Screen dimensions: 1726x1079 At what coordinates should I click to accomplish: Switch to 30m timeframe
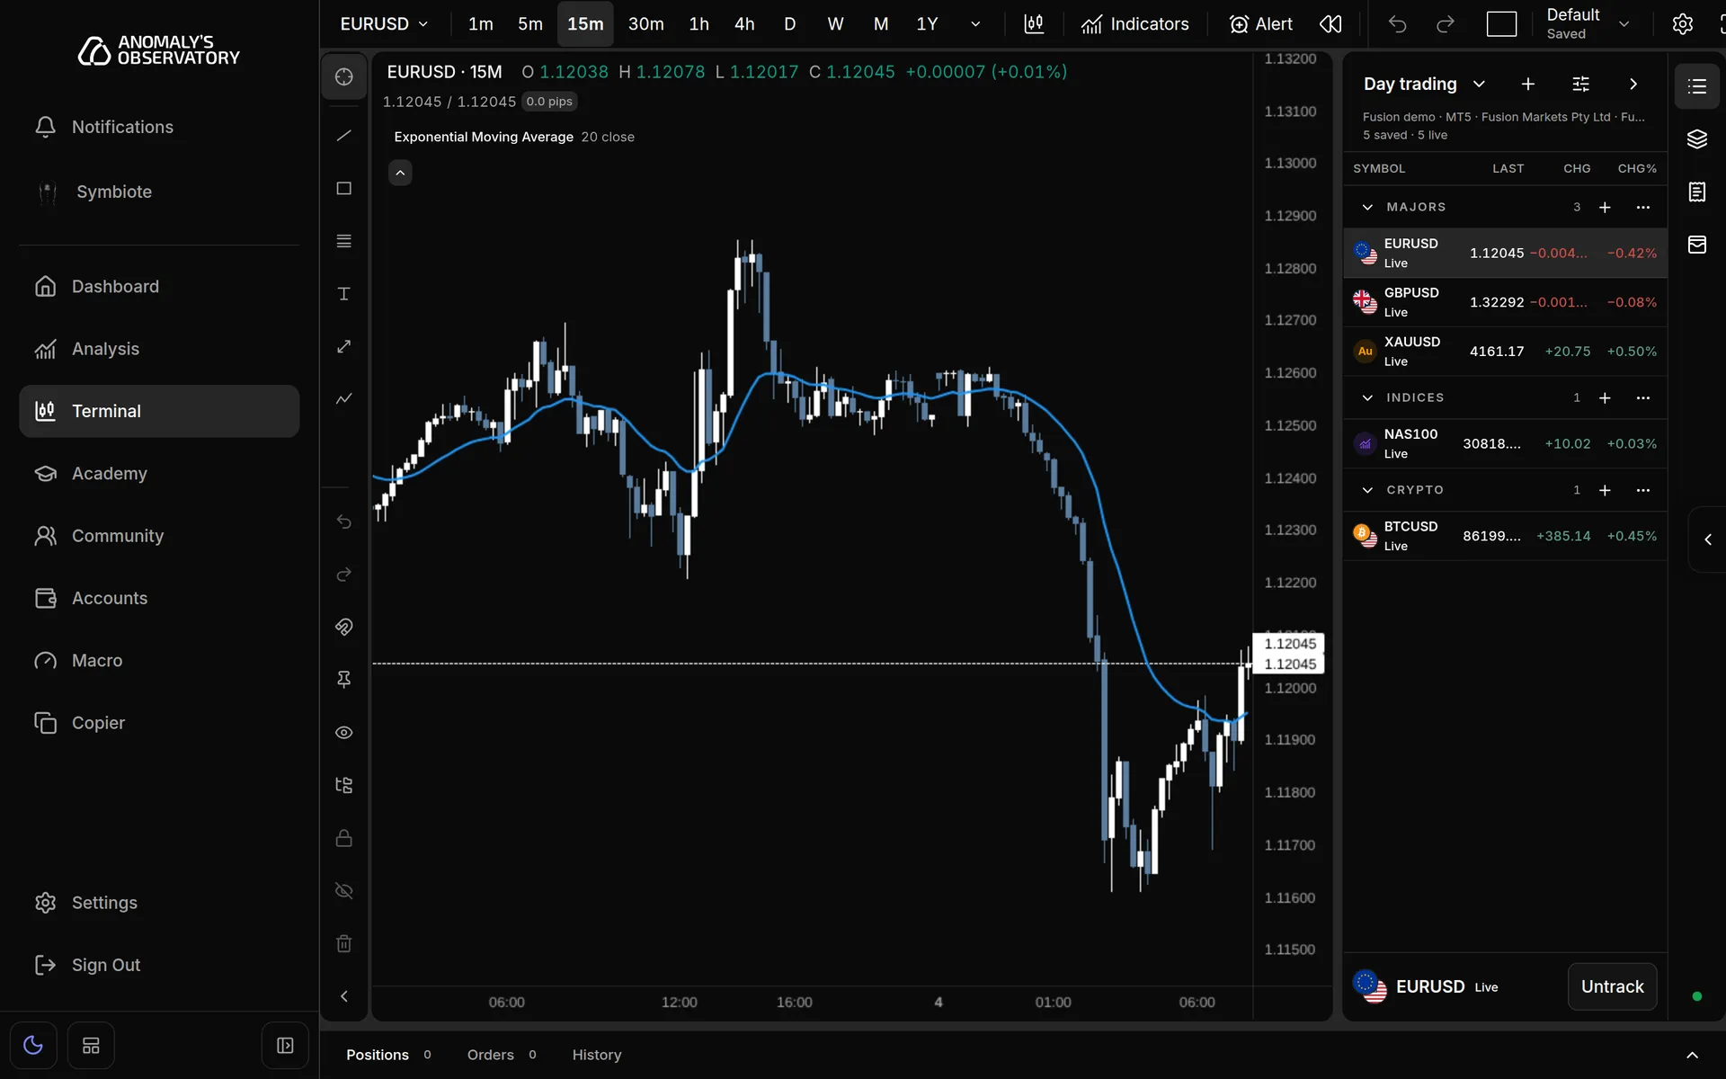click(x=645, y=24)
